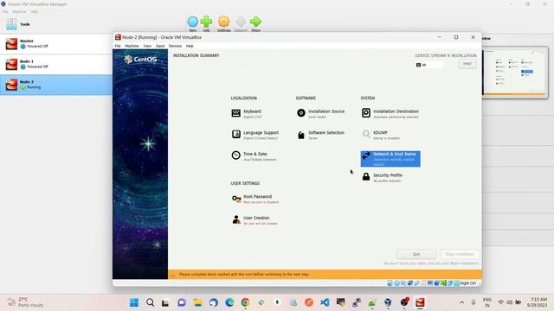Screen dimensions: 554x311
Task: Click Add in VirtualBox Manager toolbar
Action: tap(206, 24)
